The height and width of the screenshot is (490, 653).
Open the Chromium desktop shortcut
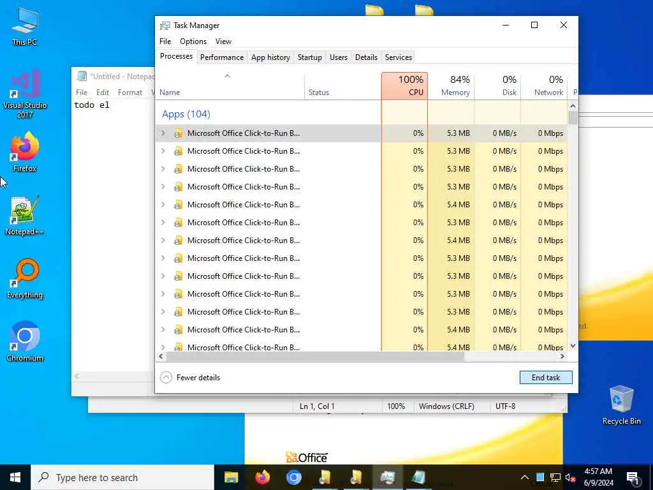point(25,341)
